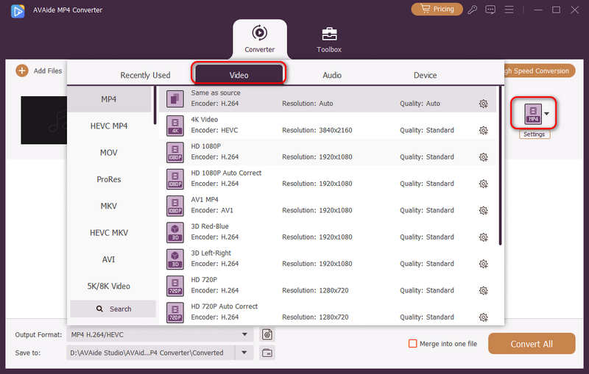Open settings gear for HD 720P Auto Correct
The image size is (589, 374).
(x=483, y=317)
